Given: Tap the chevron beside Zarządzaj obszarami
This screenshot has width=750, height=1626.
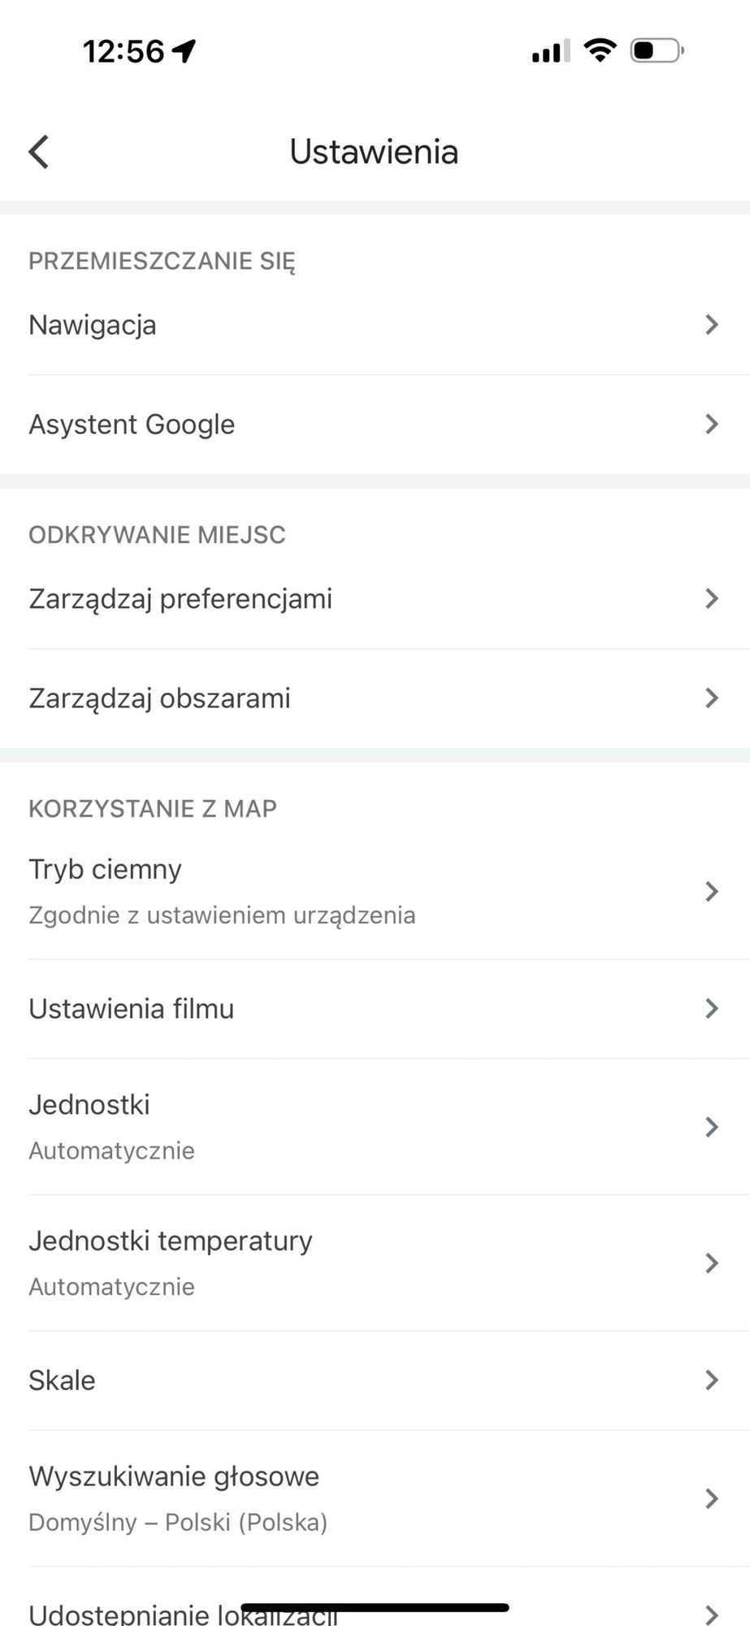Looking at the screenshot, I should tap(712, 698).
